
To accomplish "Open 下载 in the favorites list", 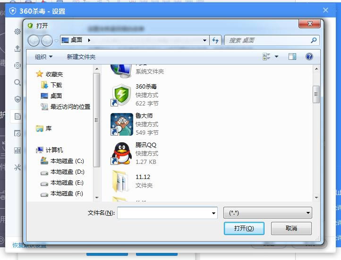I will pos(56,85).
